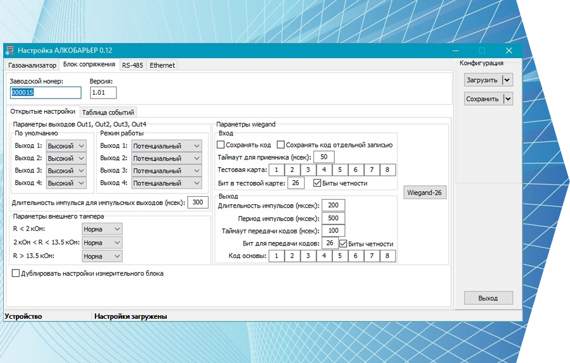Click Тестовая карта byte cell 1

click(276, 169)
